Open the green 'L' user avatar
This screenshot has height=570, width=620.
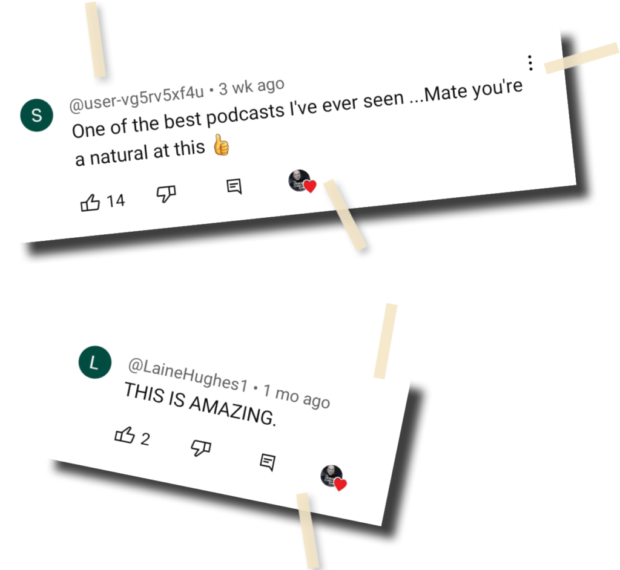click(95, 362)
